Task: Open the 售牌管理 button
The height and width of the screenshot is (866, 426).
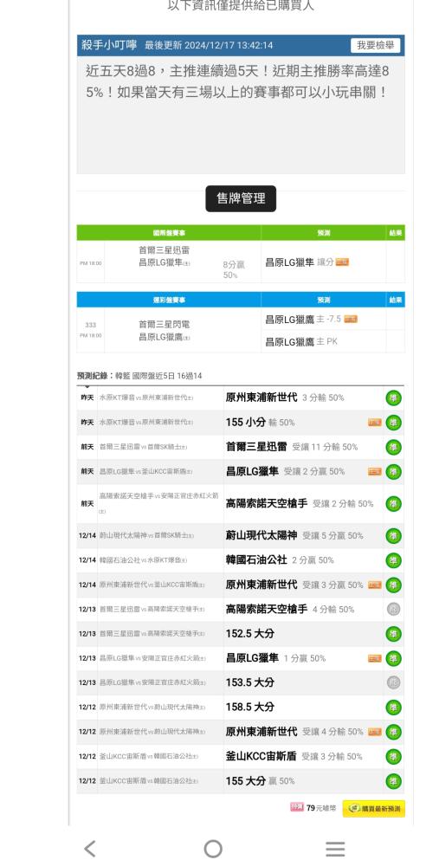Action: tap(241, 198)
